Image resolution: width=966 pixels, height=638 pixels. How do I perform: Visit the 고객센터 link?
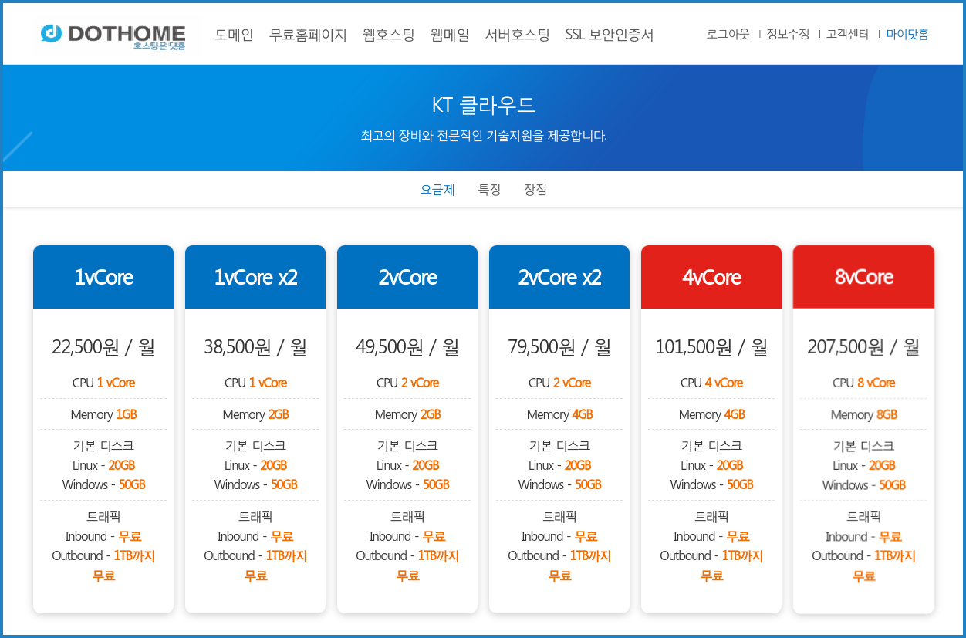pos(847,35)
